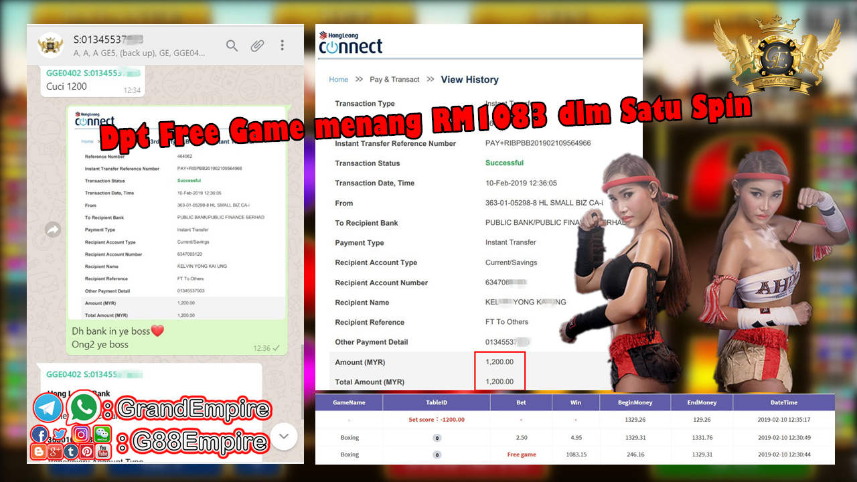Click the Hong Leong Connect logo
The image size is (857, 482).
click(x=350, y=42)
